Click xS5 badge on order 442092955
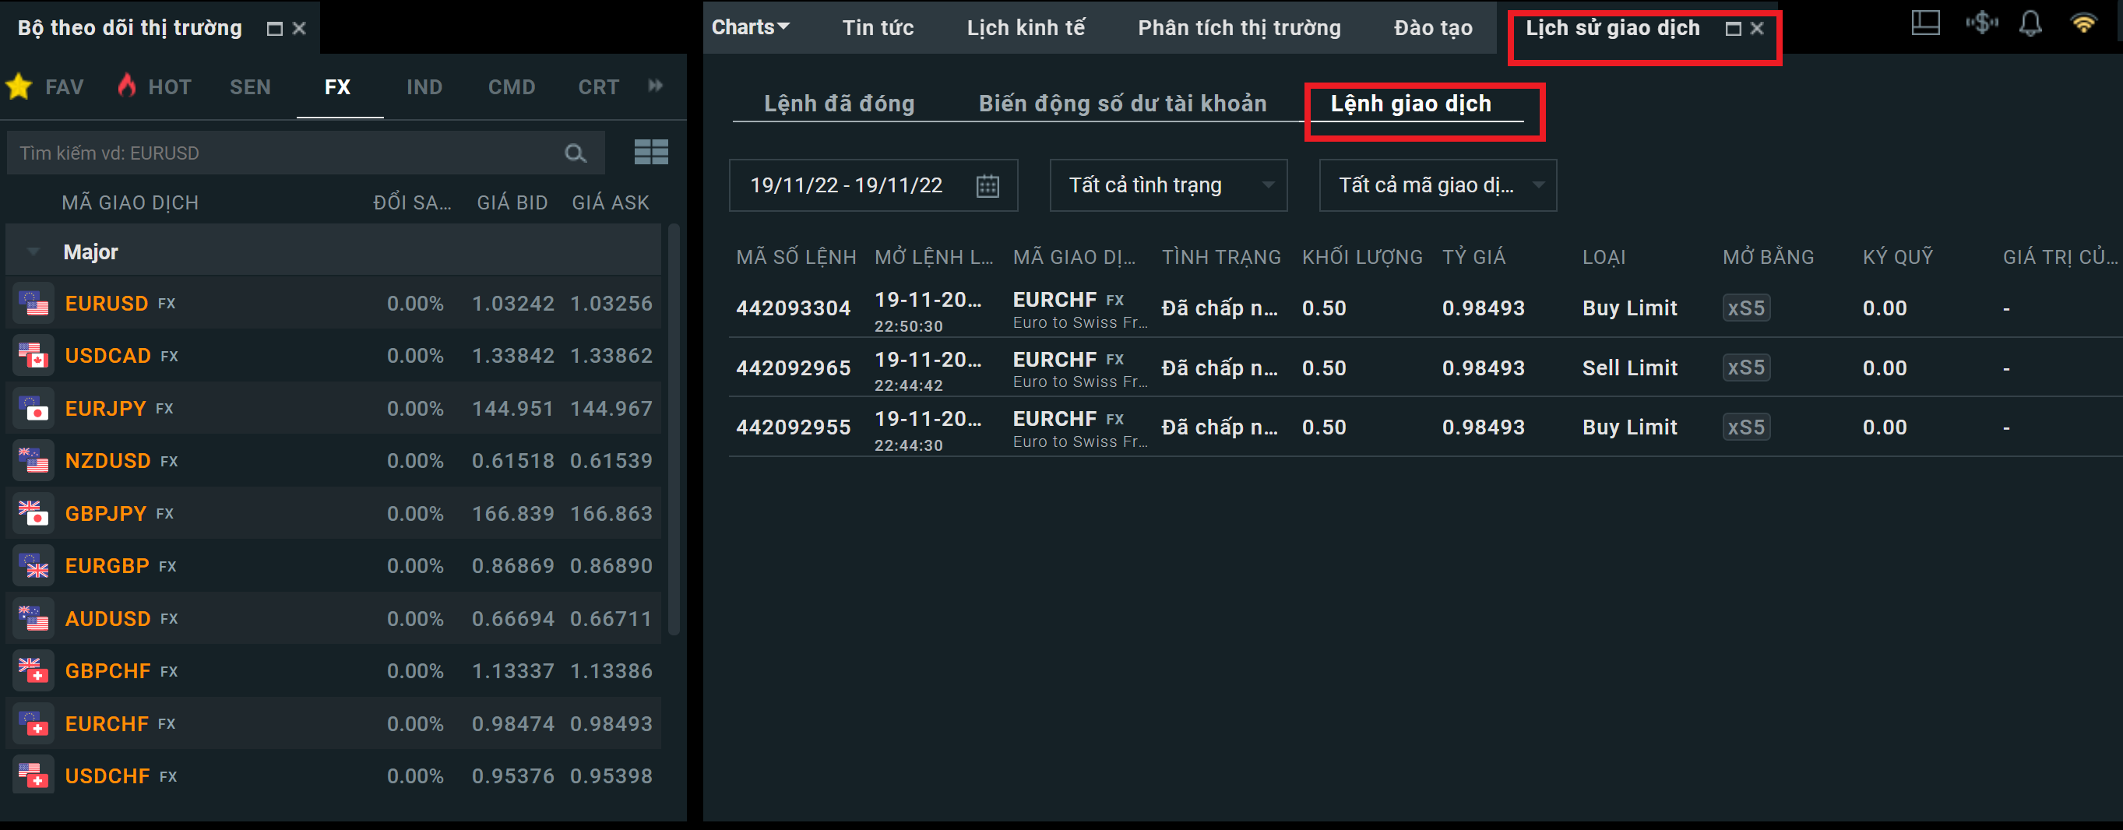2123x830 pixels. [x=1746, y=427]
